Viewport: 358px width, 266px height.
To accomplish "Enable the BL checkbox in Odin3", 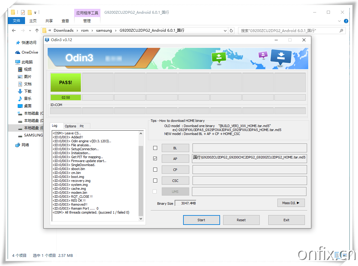I will (155, 148).
